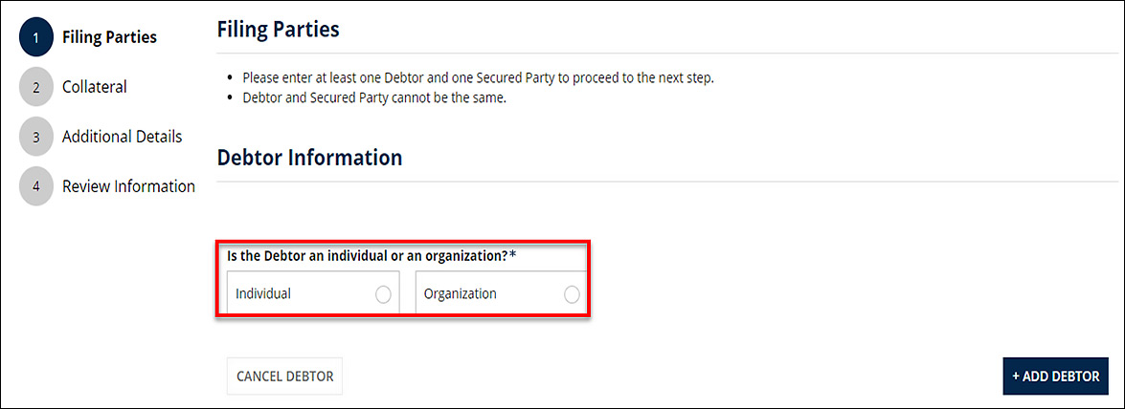Click the 'cannot be the same' instruction text
This screenshot has height=409, width=1125.
(373, 97)
